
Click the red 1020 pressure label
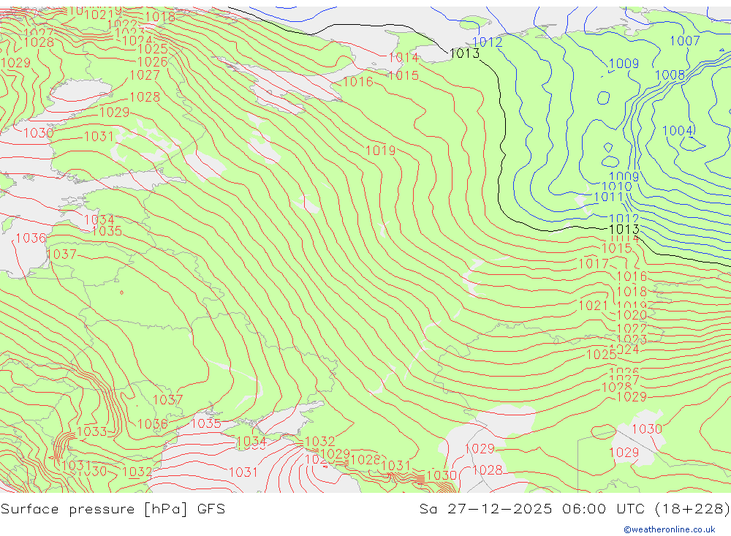coord(632,315)
